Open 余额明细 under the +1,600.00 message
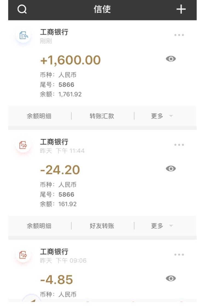This screenshot has height=306, width=205. pos(39,116)
